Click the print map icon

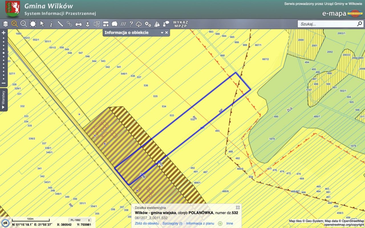pyautogui.click(x=78, y=24)
